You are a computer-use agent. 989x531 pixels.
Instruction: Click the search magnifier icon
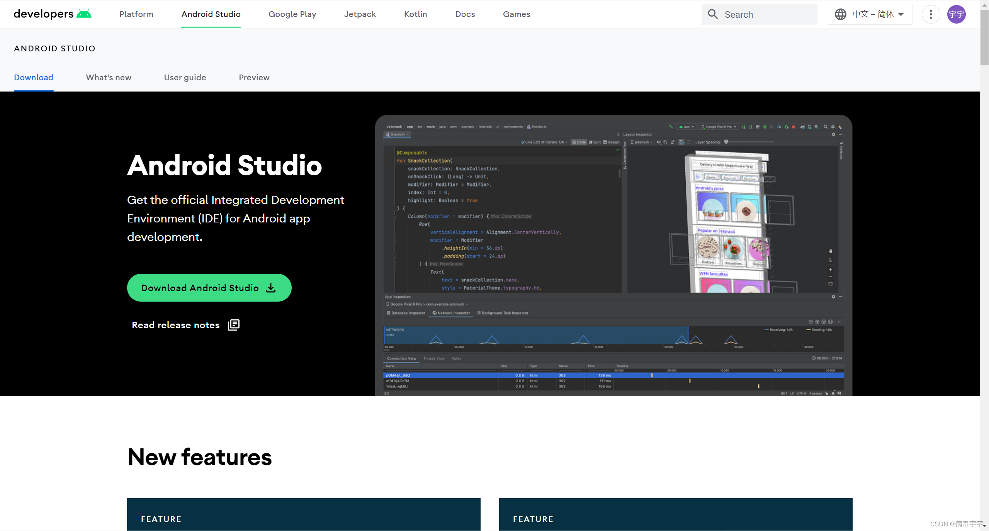pyautogui.click(x=713, y=14)
